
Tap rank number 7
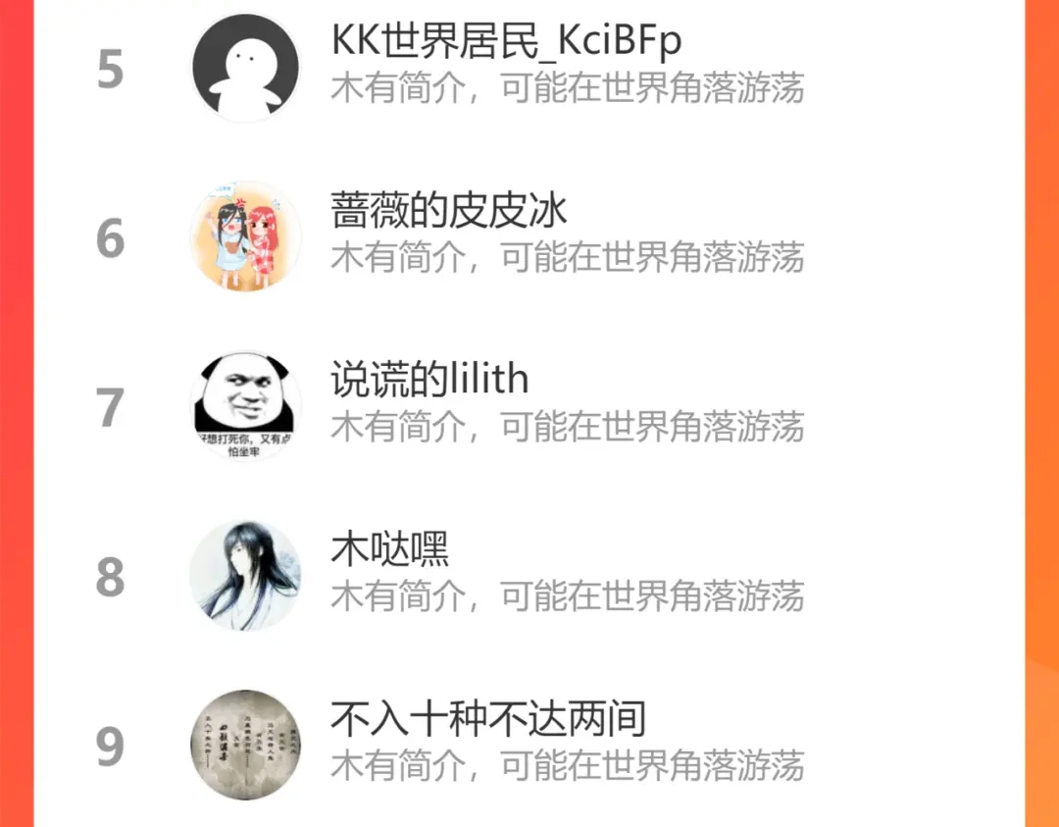click(110, 408)
